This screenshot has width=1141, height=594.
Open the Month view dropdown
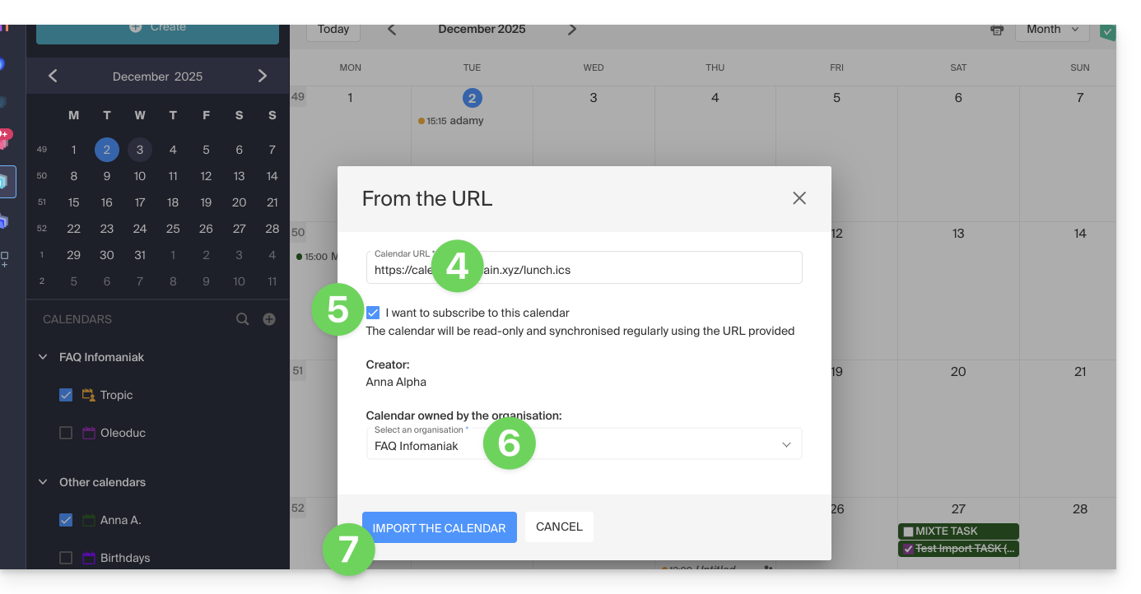[1052, 30]
